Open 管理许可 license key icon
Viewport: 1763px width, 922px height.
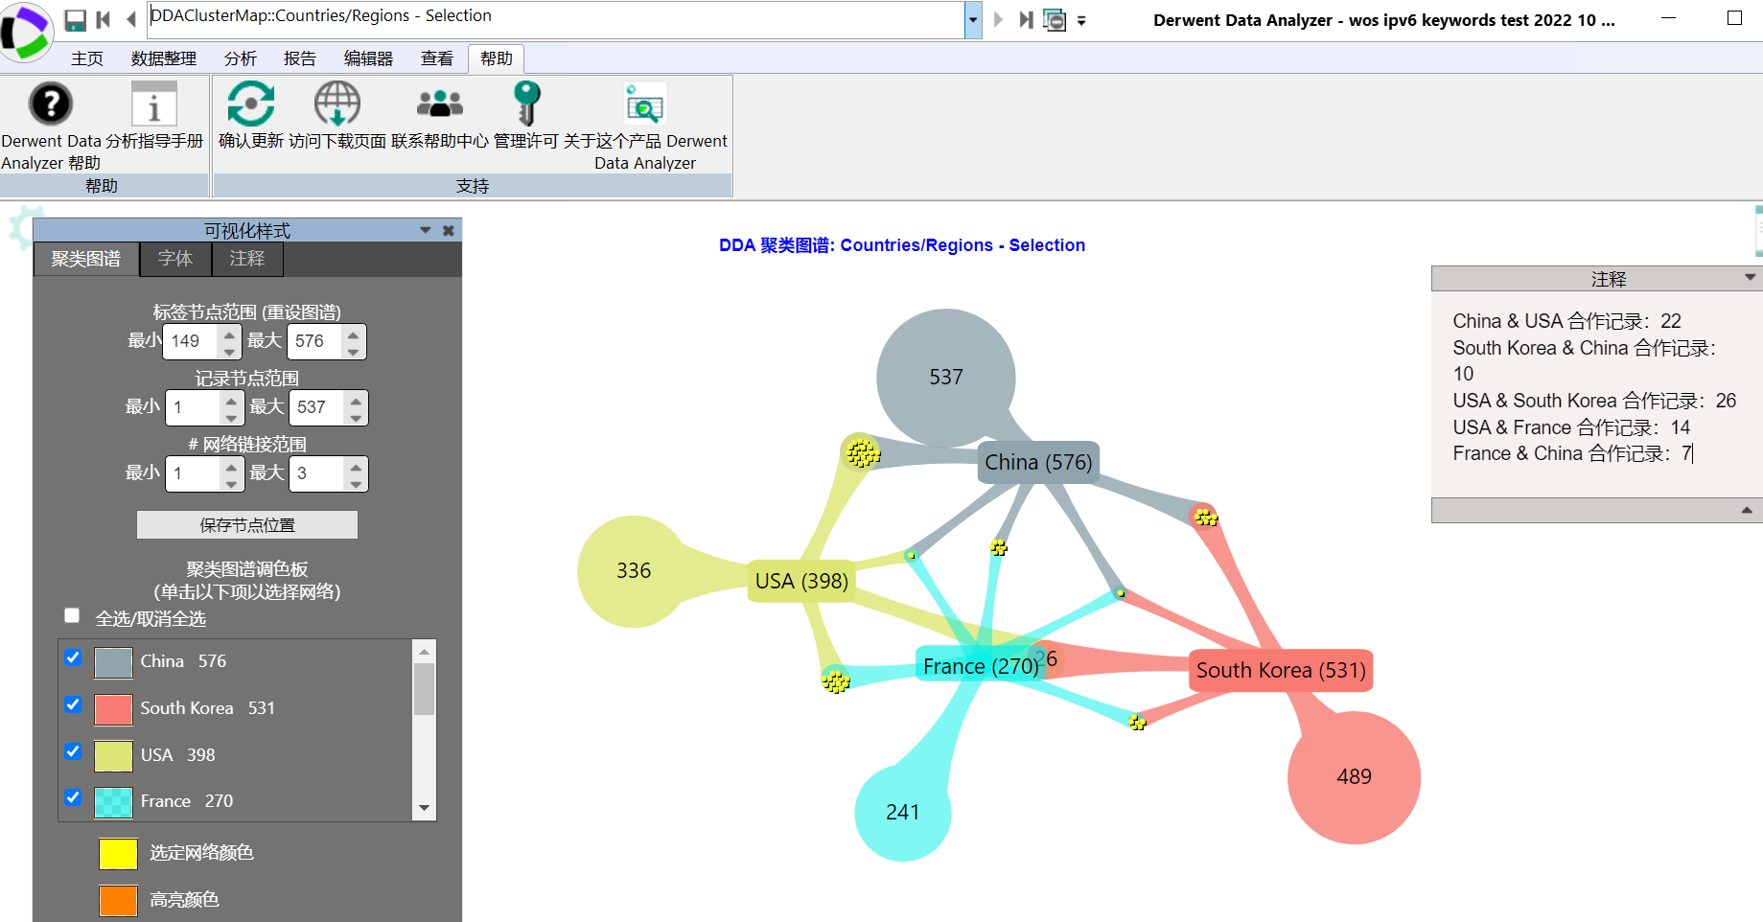point(526,104)
